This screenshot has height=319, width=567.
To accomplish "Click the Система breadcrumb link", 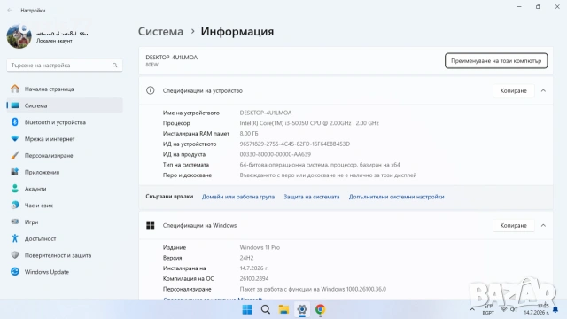I will [160, 32].
